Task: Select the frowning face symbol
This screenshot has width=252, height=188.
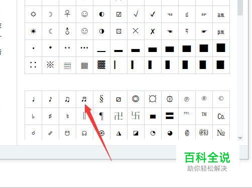Action: point(84,31)
